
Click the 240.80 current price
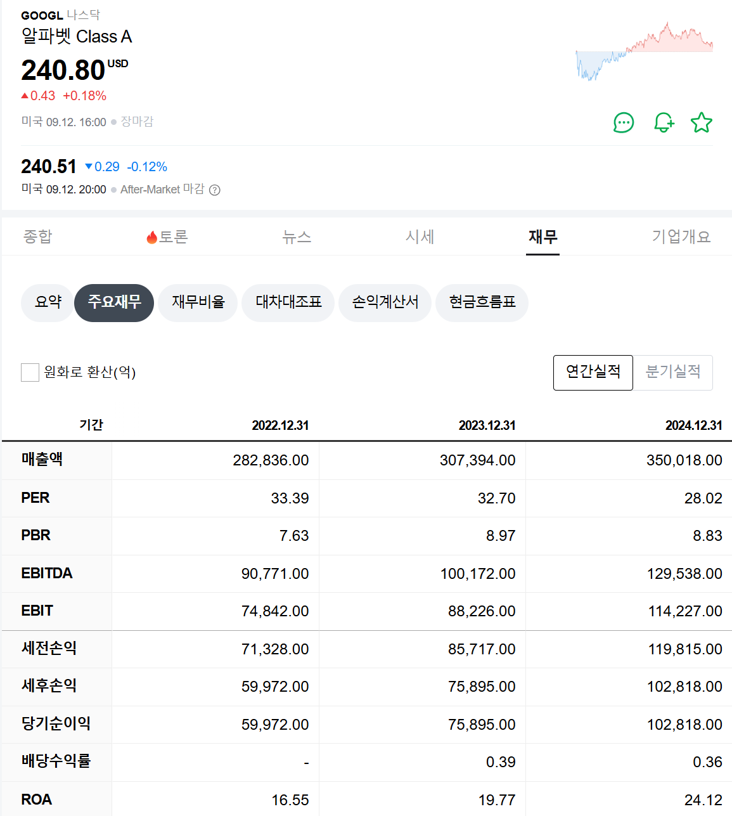(x=63, y=70)
